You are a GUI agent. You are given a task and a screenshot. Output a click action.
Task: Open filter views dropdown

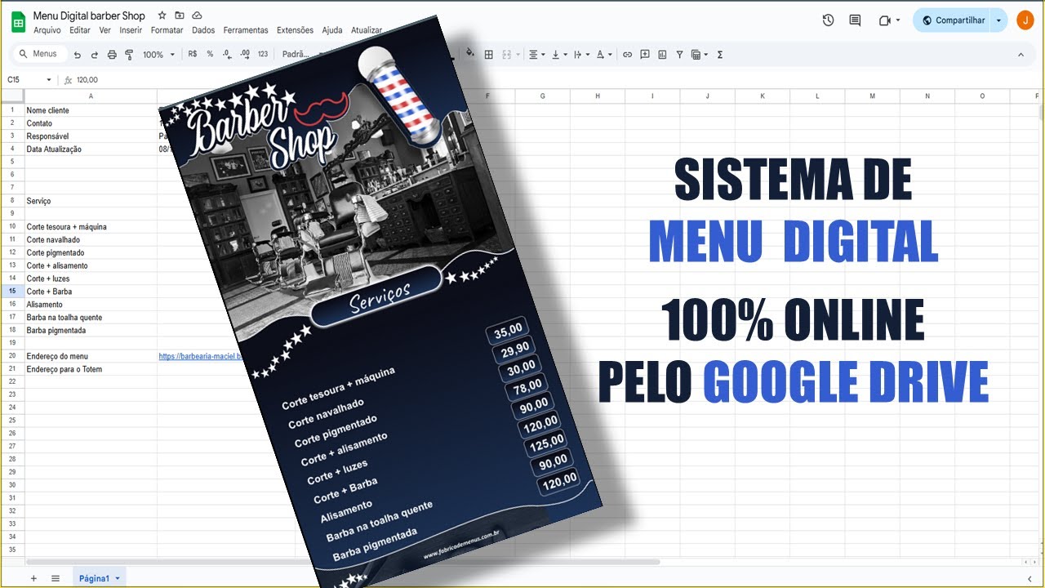(700, 55)
